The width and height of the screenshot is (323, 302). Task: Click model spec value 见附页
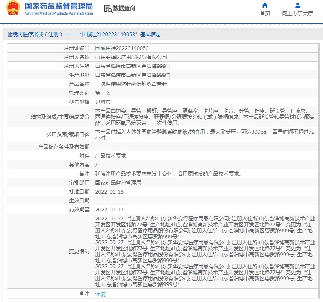pyautogui.click(x=103, y=102)
